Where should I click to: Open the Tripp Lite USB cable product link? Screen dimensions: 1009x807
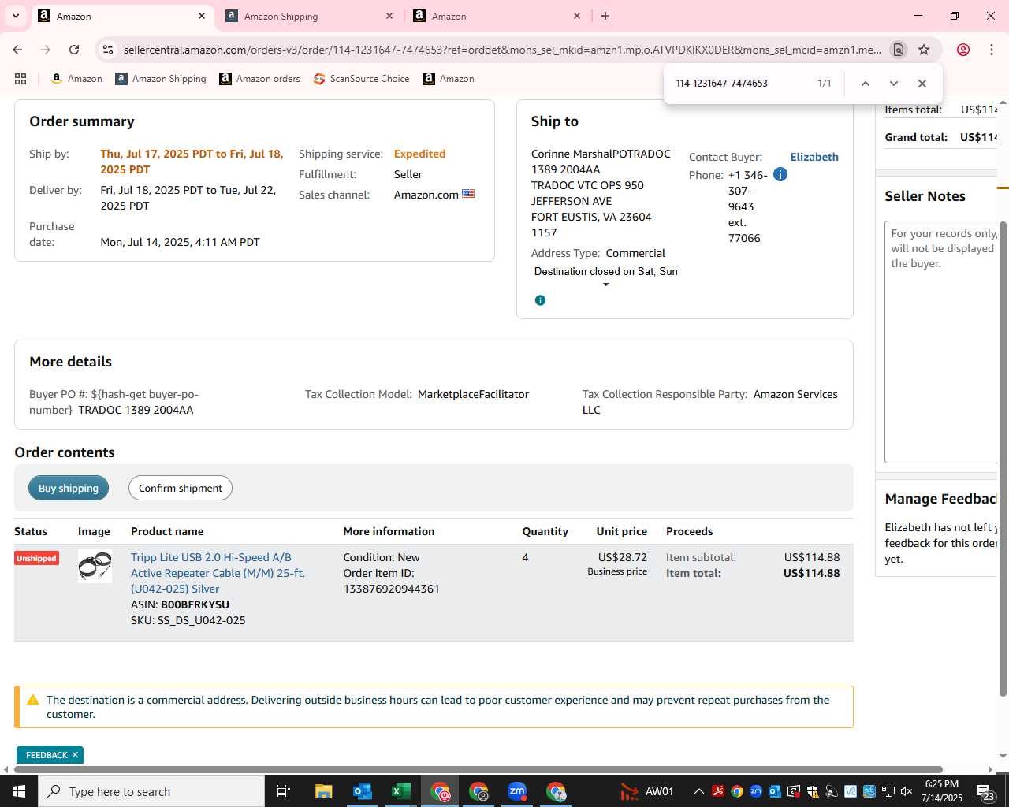click(x=218, y=573)
